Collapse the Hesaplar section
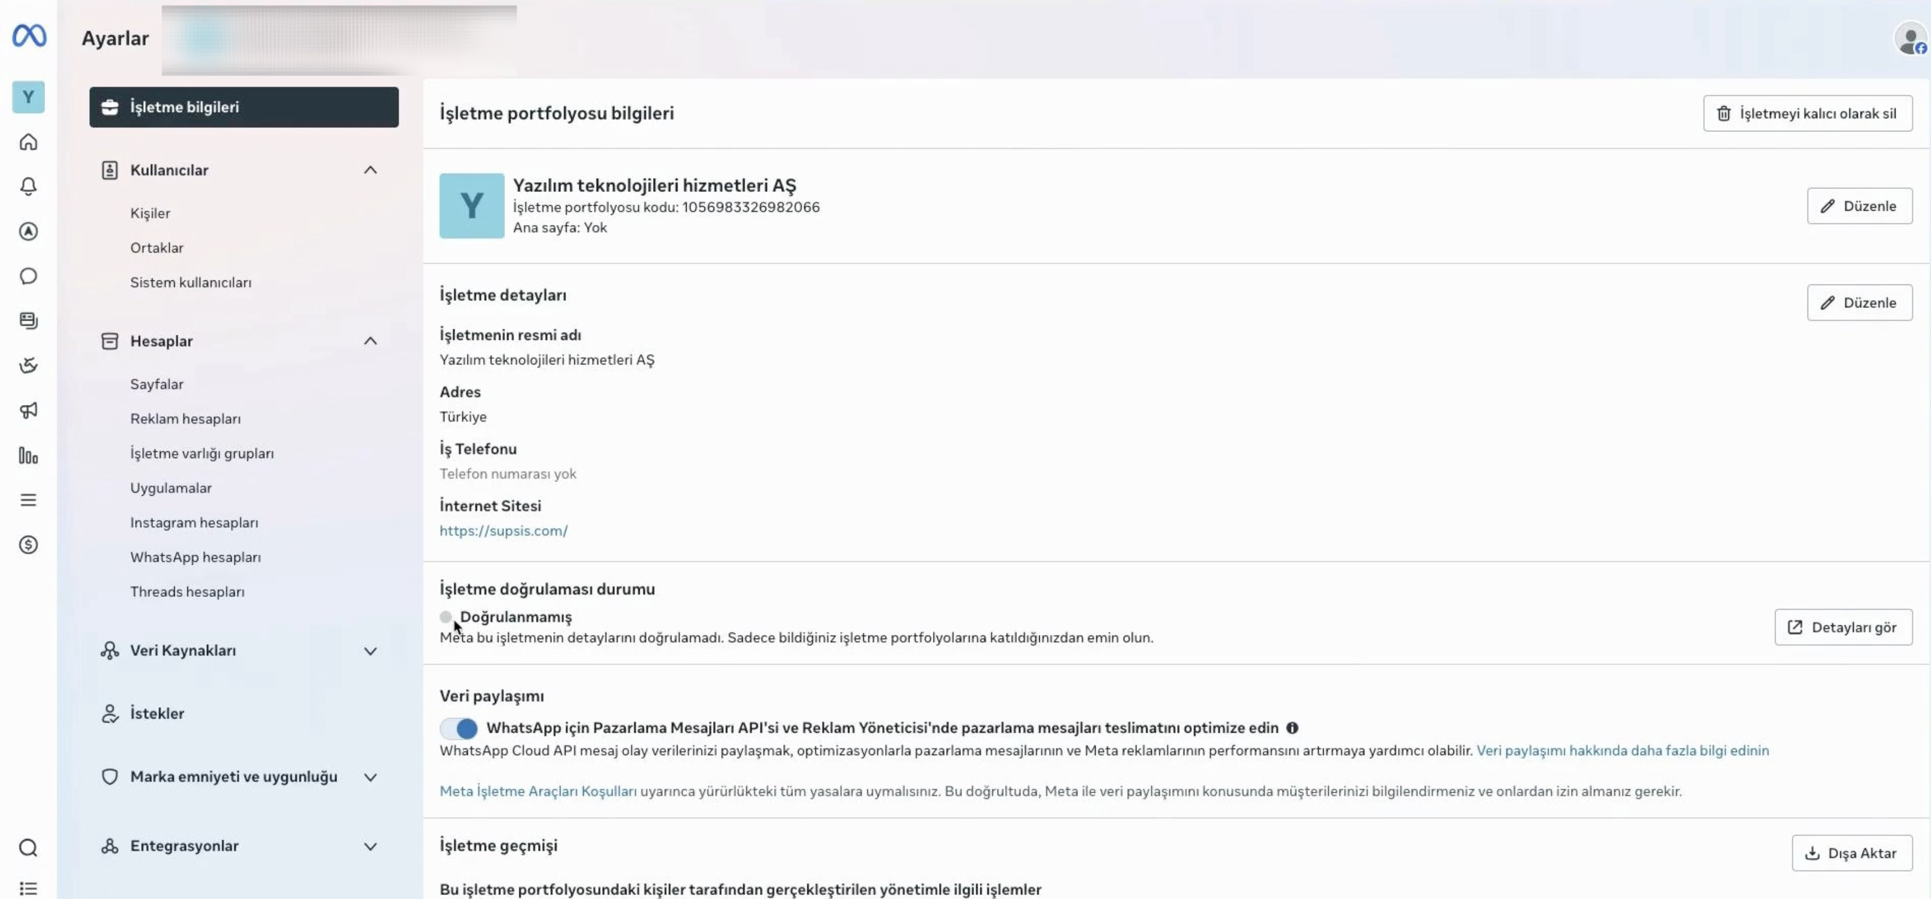This screenshot has width=1931, height=899. (370, 341)
